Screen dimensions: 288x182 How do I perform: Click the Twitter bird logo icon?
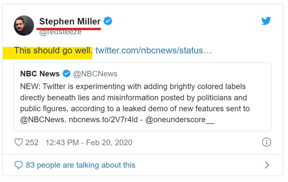[266, 21]
